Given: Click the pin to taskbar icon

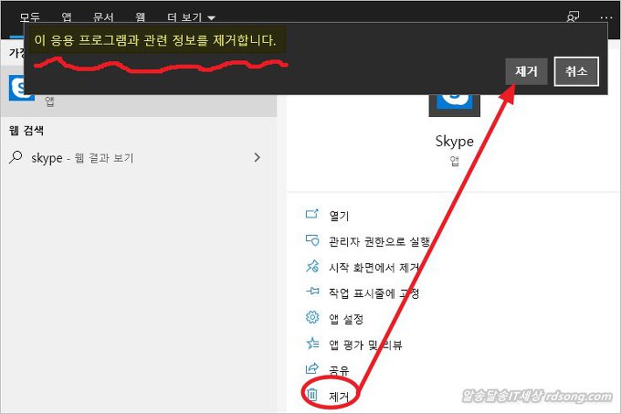Looking at the screenshot, I should (312, 292).
